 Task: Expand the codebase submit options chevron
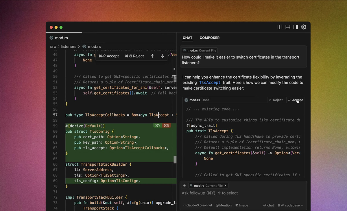302,205
